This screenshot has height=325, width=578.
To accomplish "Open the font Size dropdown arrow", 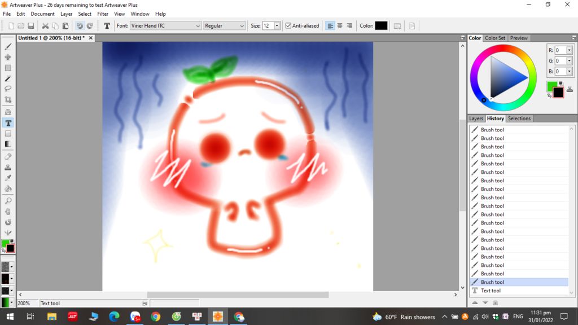I will [277, 26].
